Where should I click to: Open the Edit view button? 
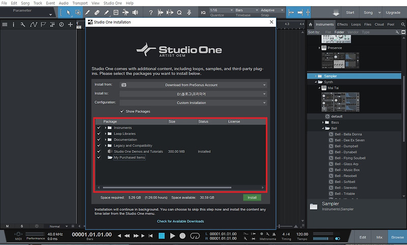click(363, 237)
